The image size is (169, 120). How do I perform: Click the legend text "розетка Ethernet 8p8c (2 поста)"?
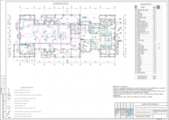22,90
